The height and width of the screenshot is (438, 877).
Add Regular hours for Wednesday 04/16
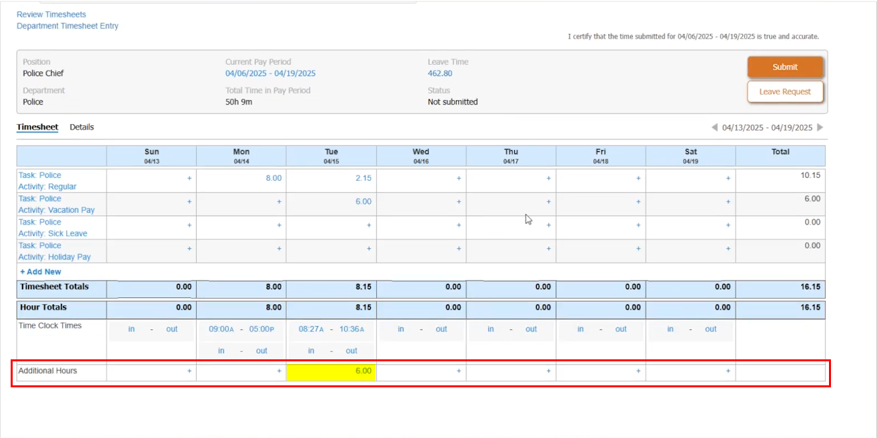click(459, 179)
